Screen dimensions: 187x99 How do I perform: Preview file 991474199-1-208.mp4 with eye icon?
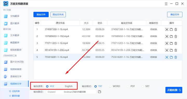(167, 50)
